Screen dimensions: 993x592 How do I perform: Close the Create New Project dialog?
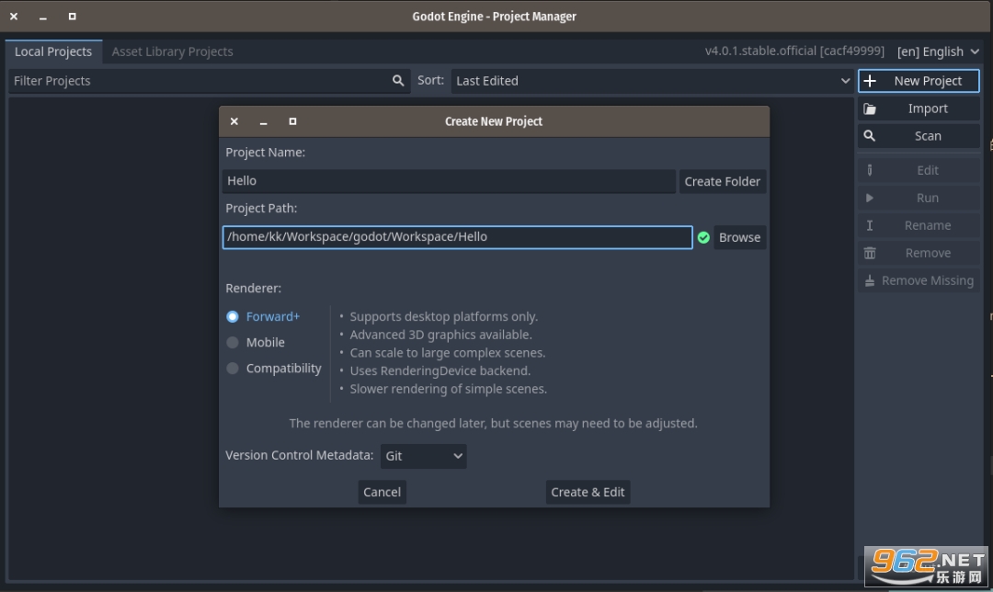click(x=234, y=121)
